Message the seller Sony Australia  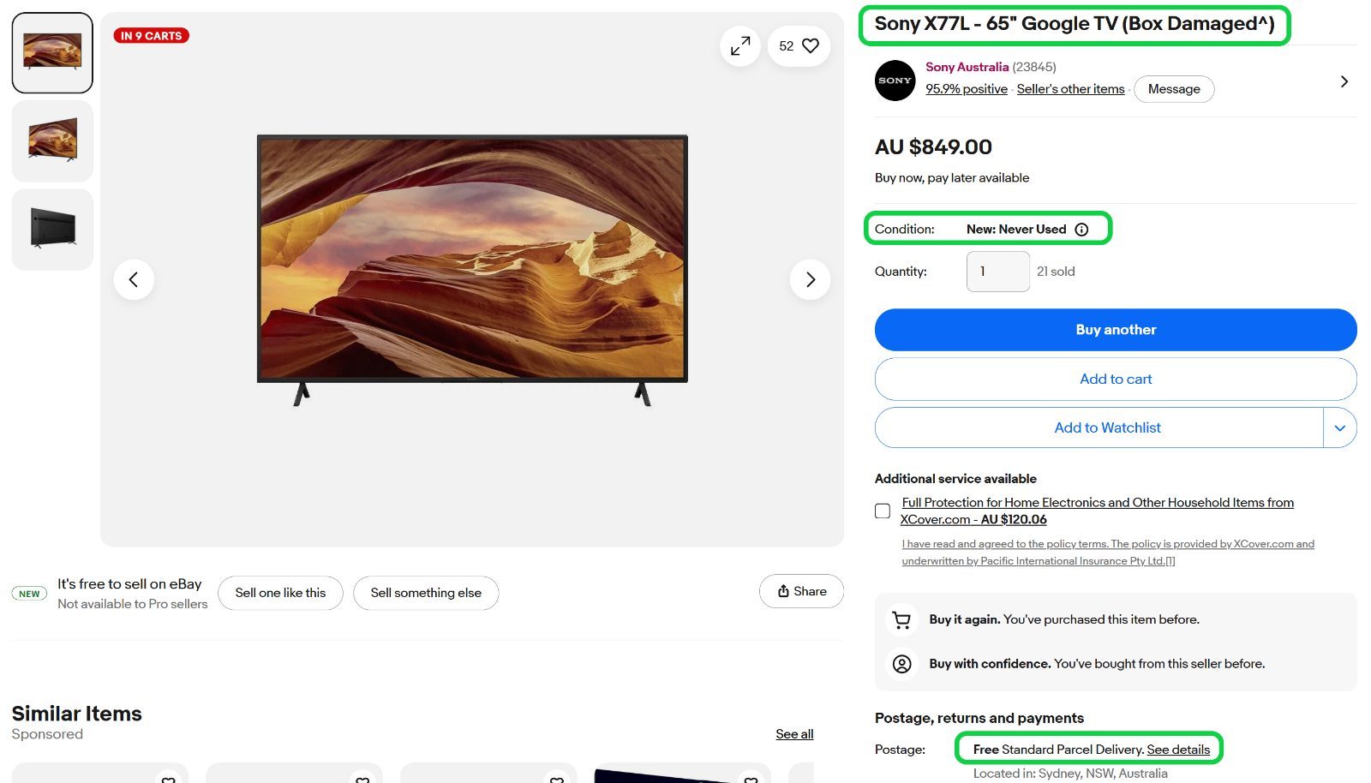click(1174, 89)
